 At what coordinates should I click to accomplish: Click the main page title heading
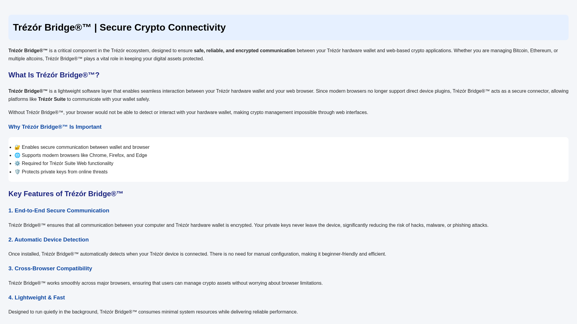(119, 27)
